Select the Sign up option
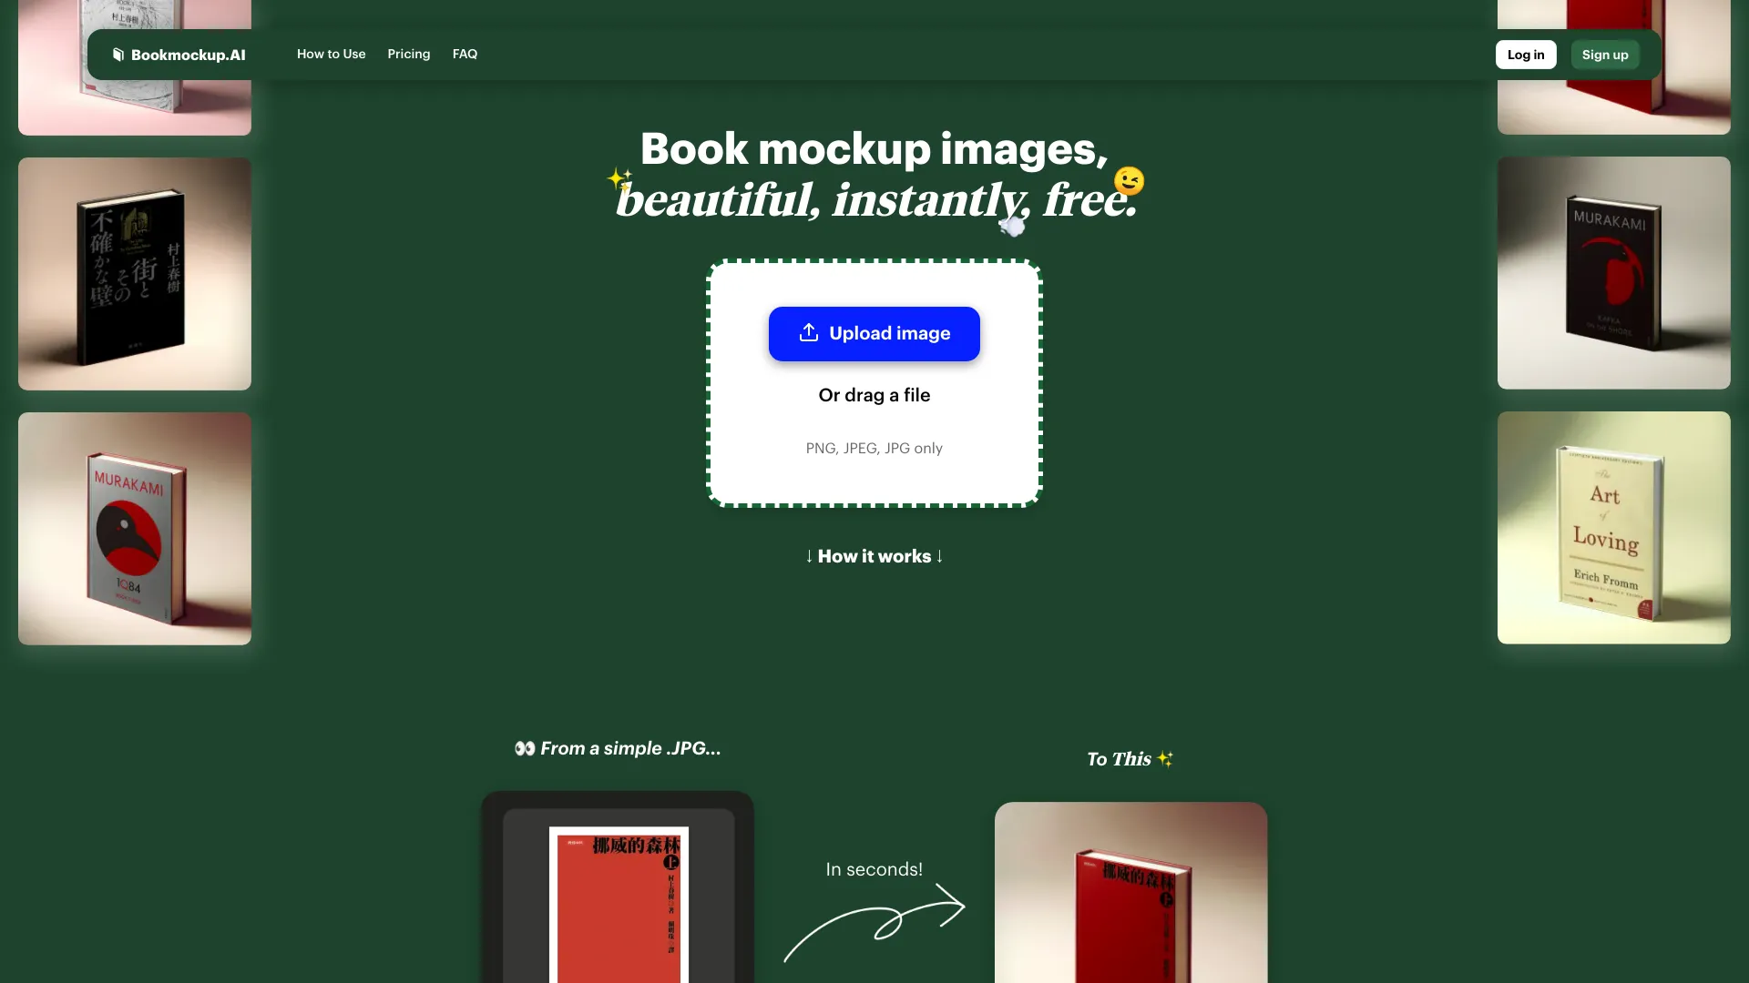This screenshot has width=1749, height=983. click(x=1605, y=54)
